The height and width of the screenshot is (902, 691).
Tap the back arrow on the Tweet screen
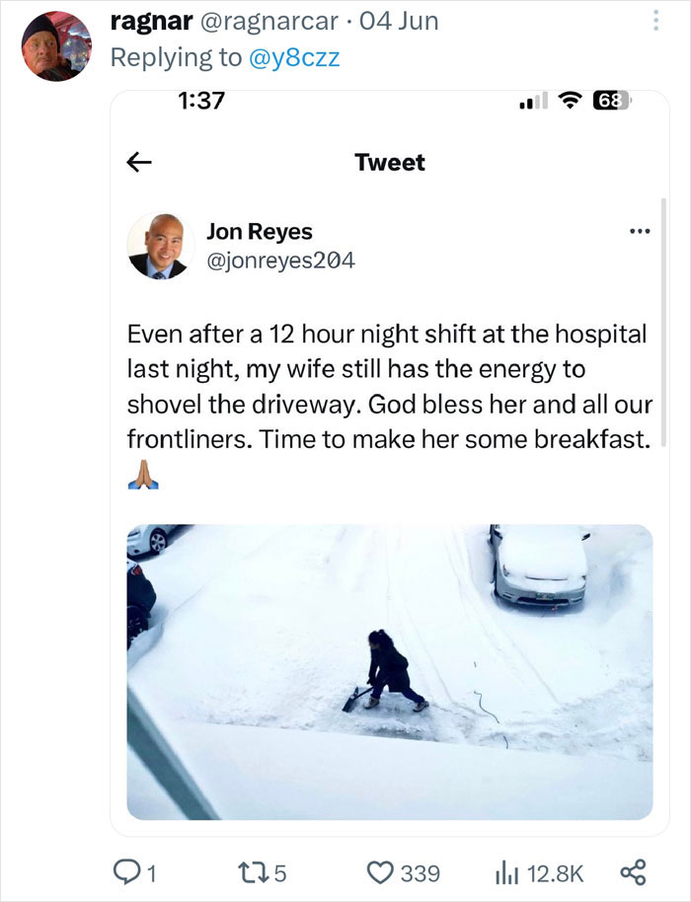coord(139,162)
